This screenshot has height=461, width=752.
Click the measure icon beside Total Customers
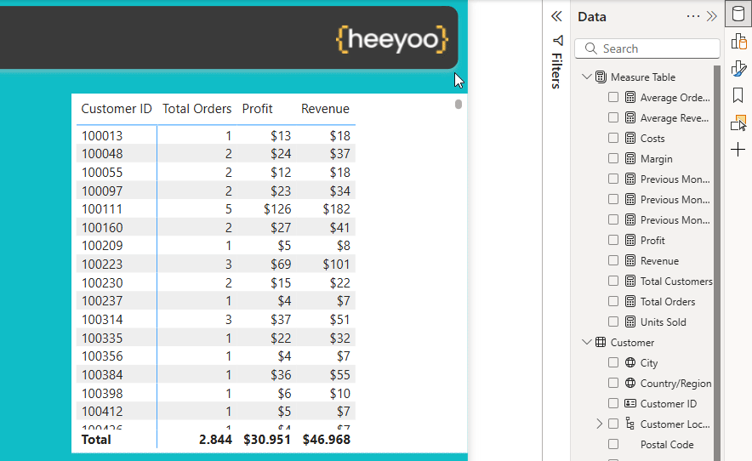tap(630, 282)
